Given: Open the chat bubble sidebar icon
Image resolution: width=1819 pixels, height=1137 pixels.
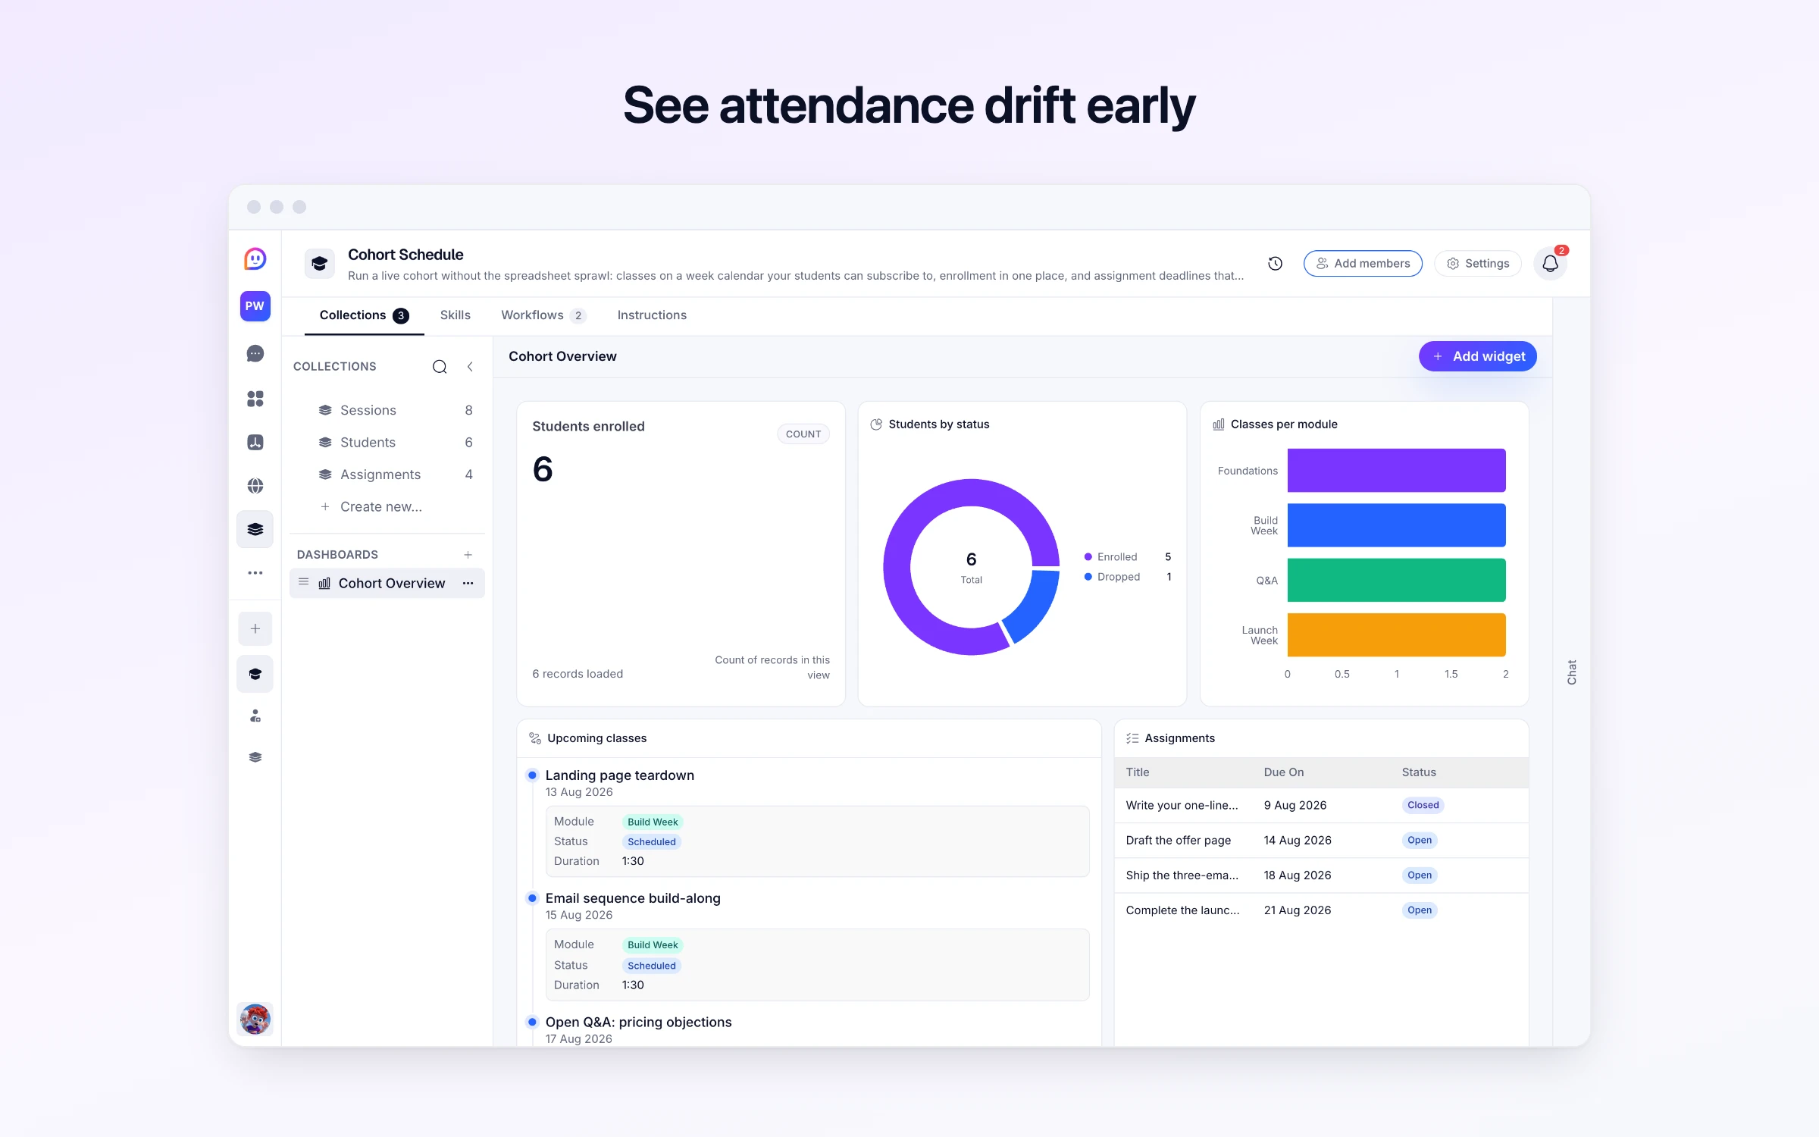Looking at the screenshot, I should [x=255, y=354].
